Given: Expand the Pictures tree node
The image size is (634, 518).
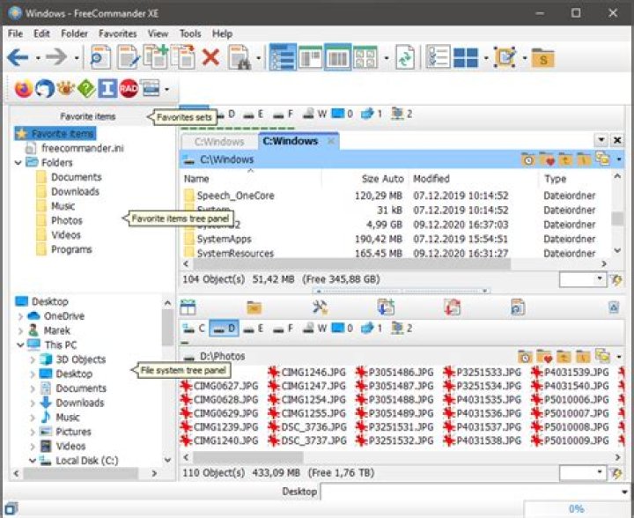Looking at the screenshot, I should (33, 433).
